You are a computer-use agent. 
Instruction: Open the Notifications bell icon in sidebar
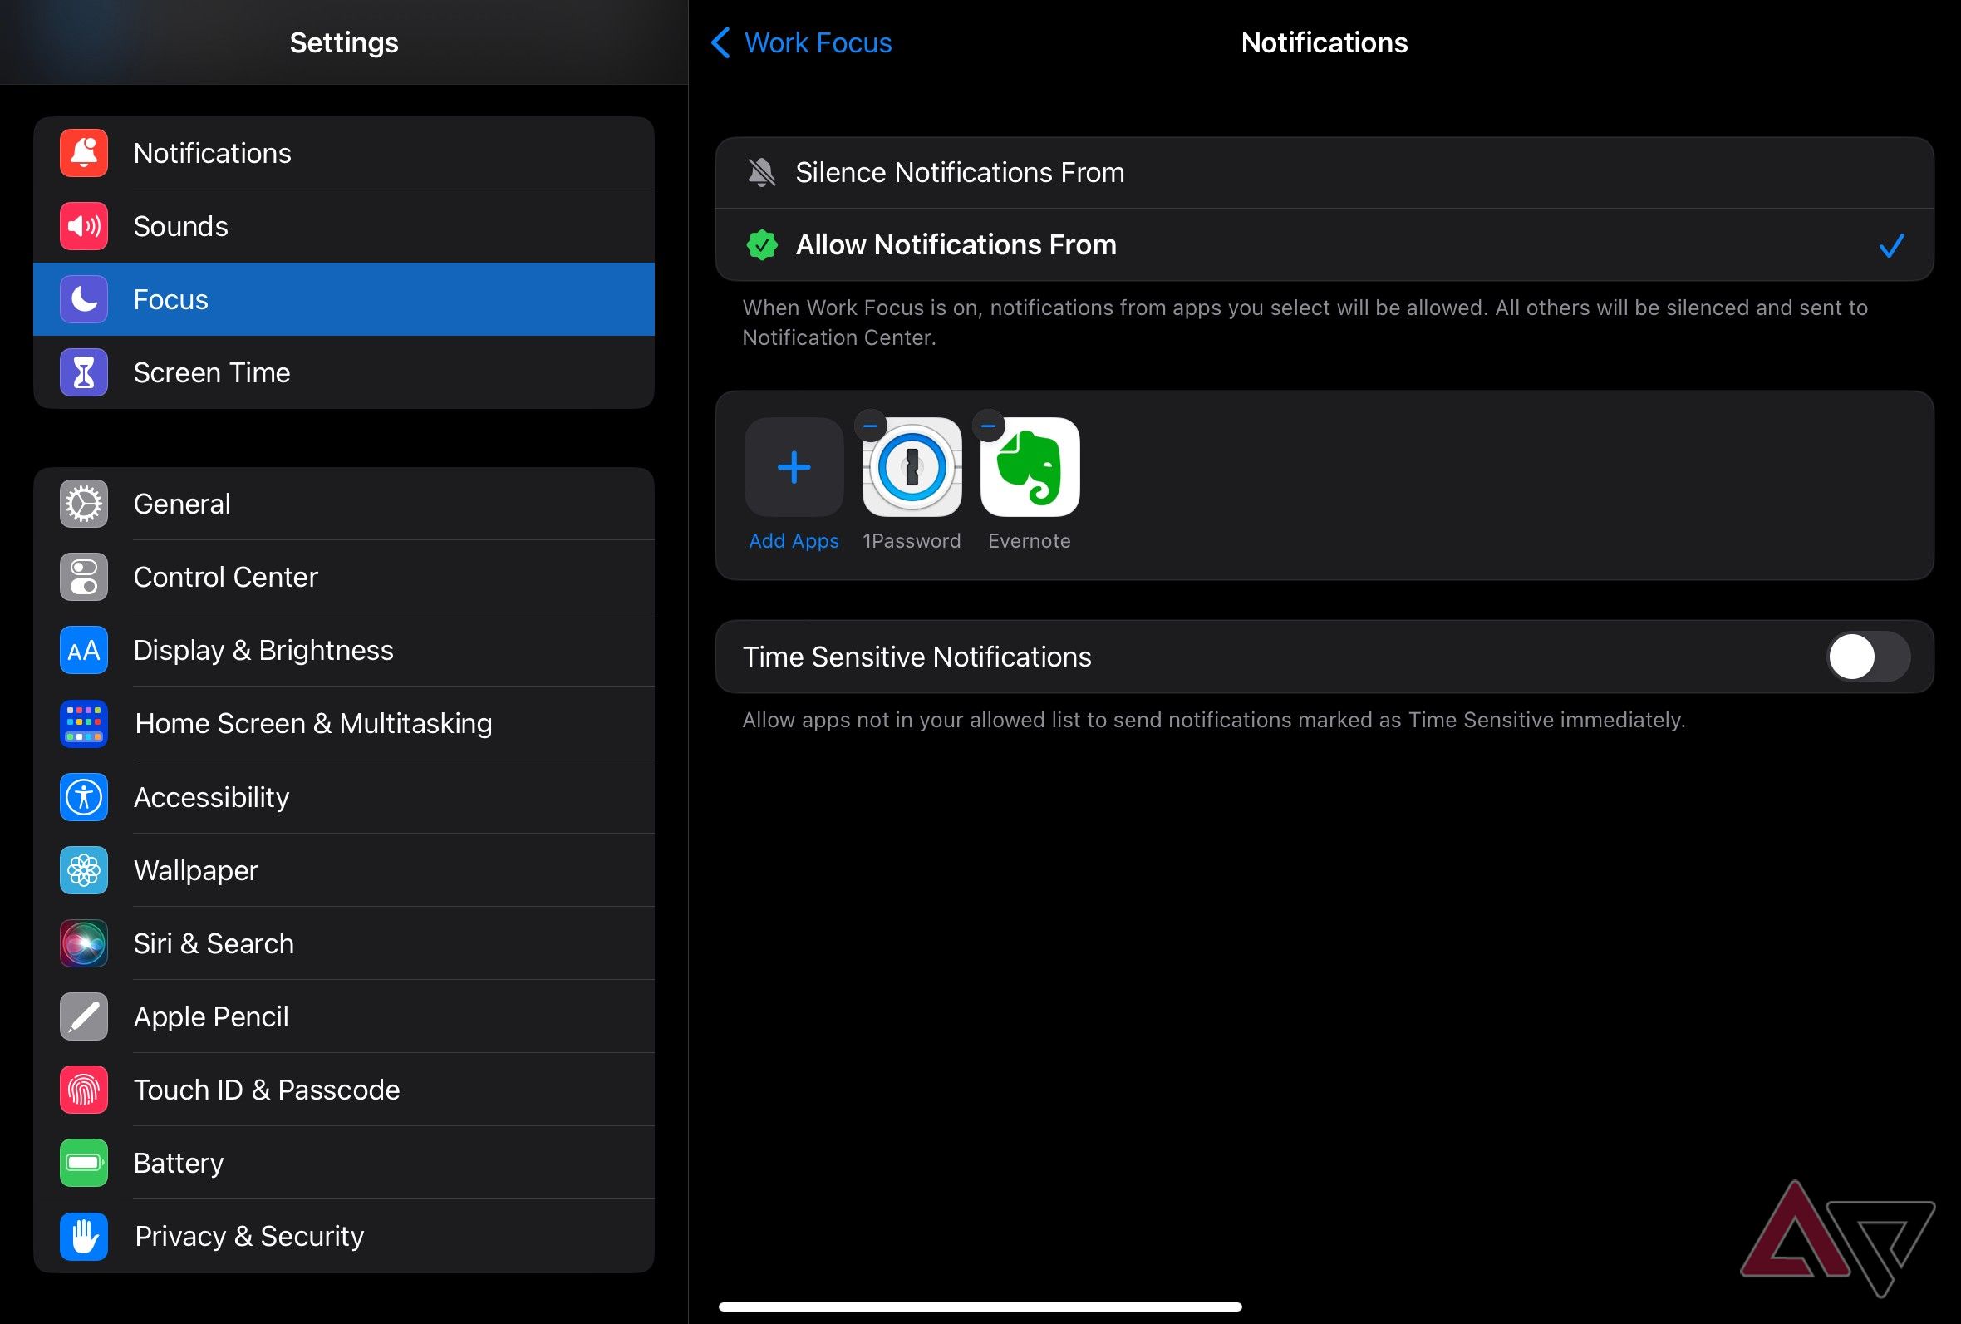click(83, 153)
